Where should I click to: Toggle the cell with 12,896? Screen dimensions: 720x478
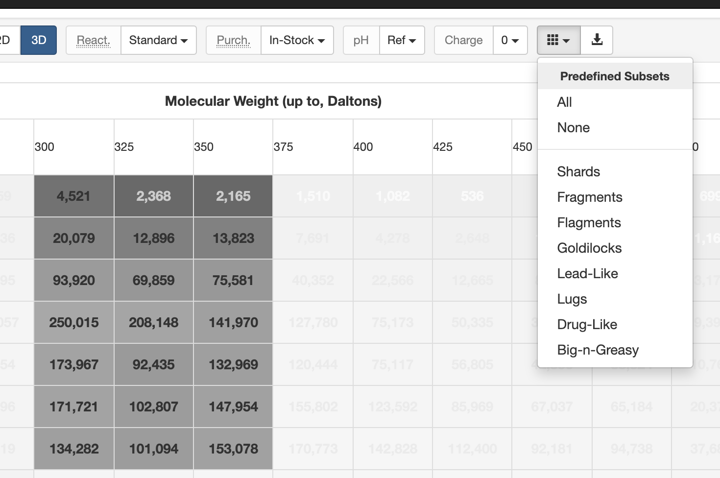click(x=154, y=238)
